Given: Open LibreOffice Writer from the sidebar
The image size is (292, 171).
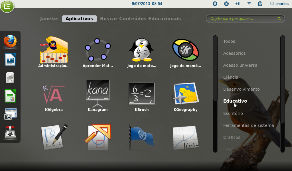Looking at the screenshot, I should pyautogui.click(x=10, y=60).
